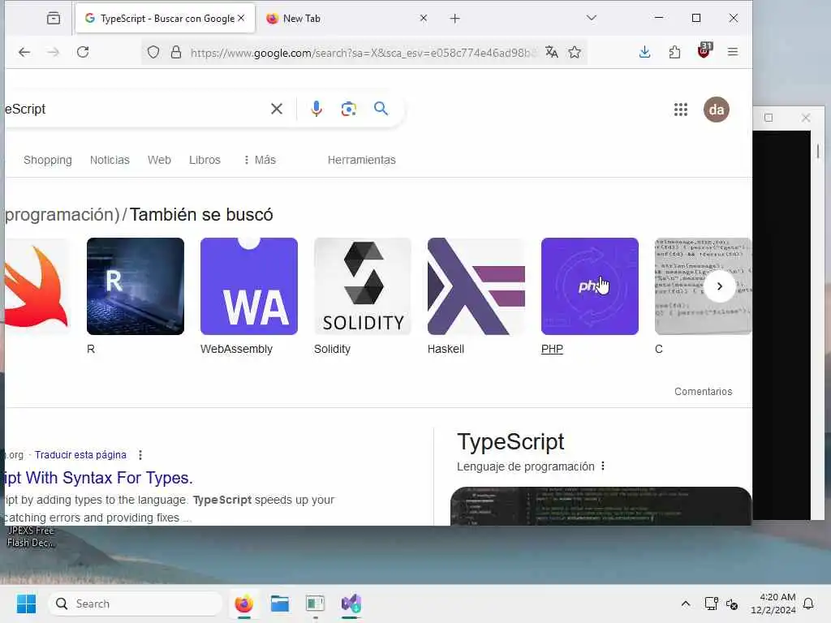
Task: Open the uBlock Origin extension badge
Action: pos(704,51)
